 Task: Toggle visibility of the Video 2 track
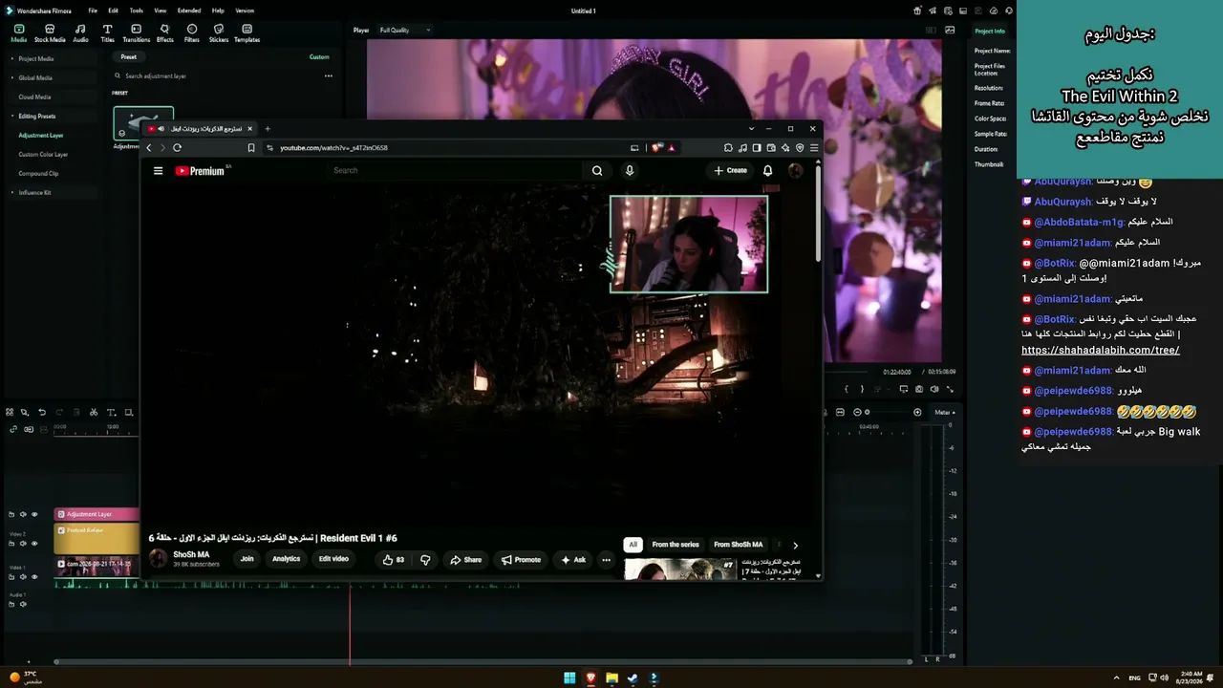[x=34, y=544]
